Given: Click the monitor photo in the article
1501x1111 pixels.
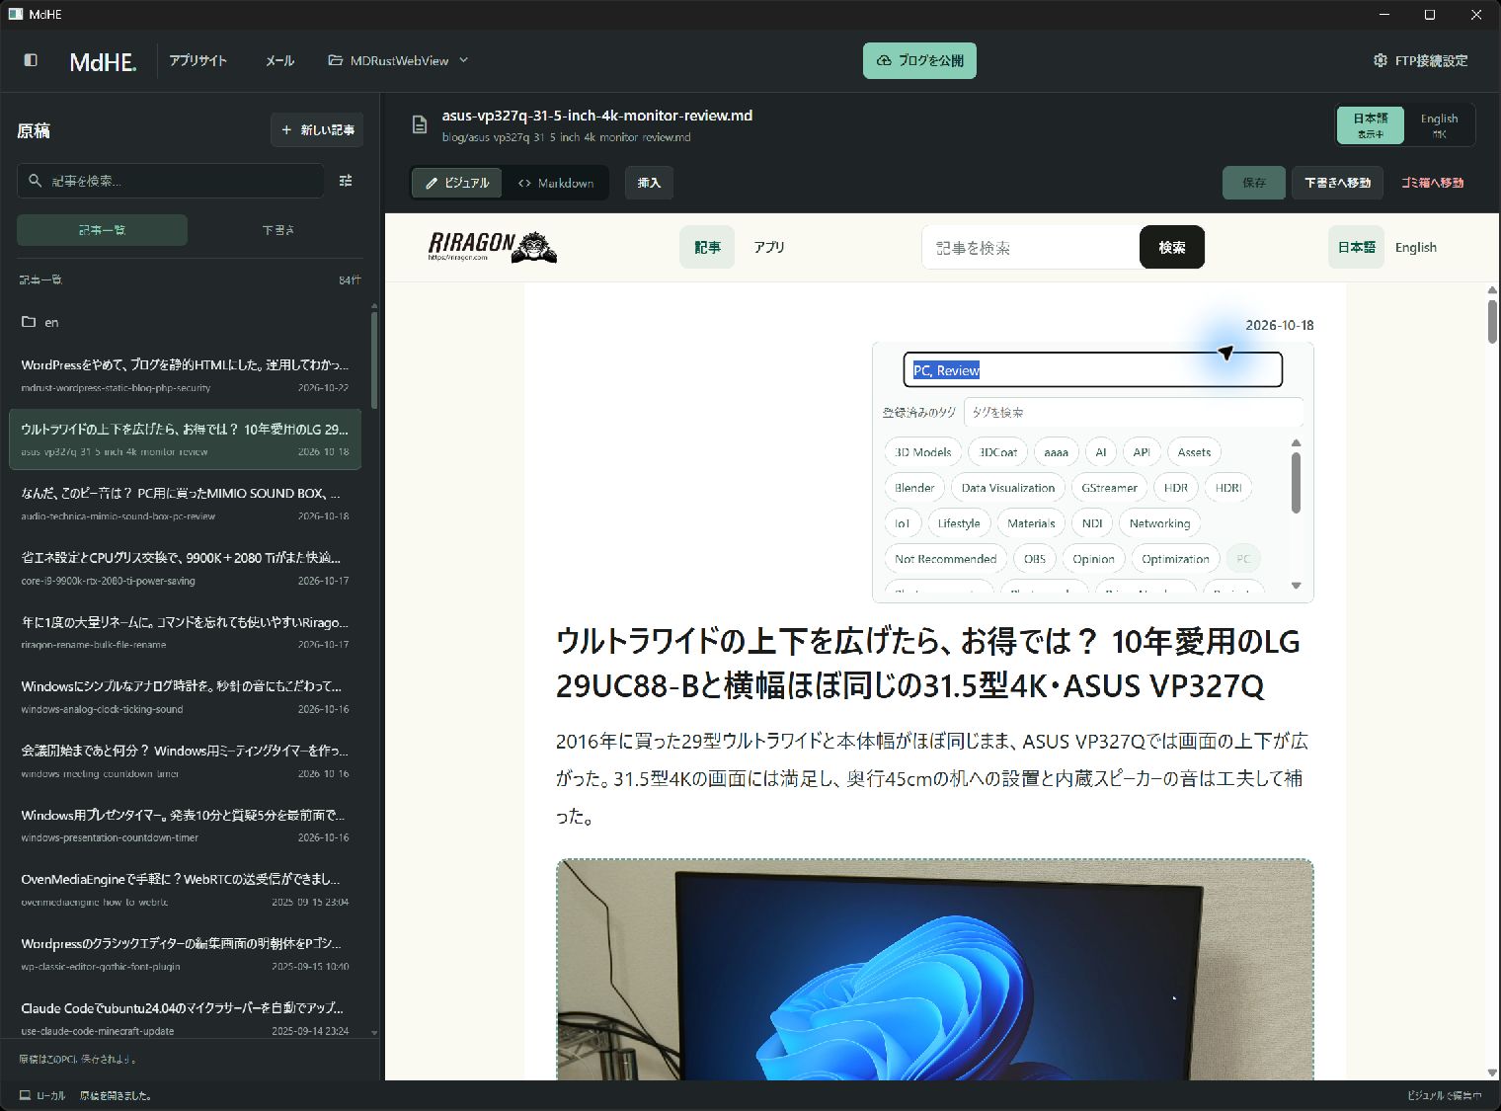Looking at the screenshot, I should [934, 971].
